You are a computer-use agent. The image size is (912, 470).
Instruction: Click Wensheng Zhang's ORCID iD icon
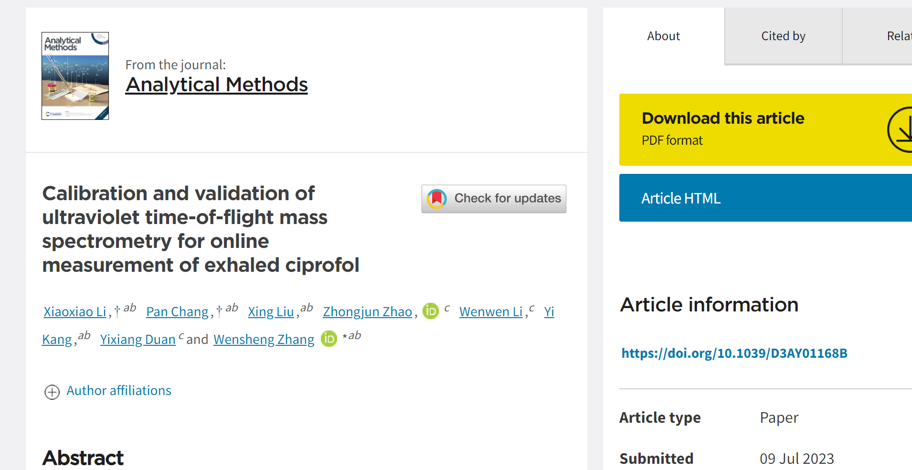[329, 339]
